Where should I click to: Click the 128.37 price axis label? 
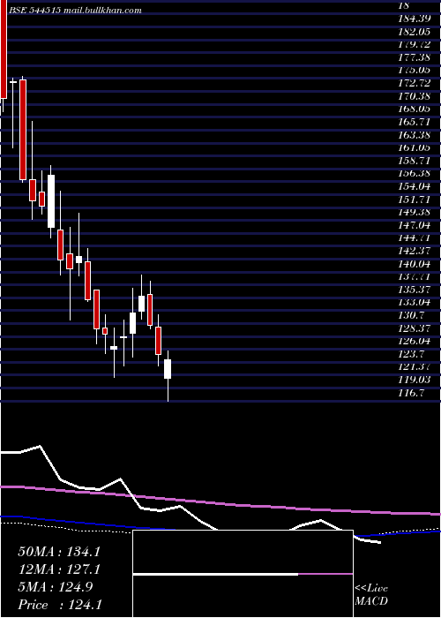coord(415,328)
